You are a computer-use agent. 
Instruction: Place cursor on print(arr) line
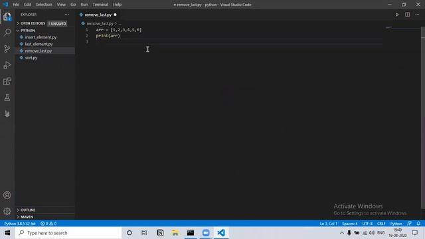(x=108, y=36)
